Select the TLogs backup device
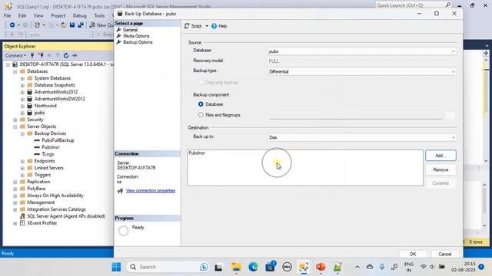 point(48,154)
